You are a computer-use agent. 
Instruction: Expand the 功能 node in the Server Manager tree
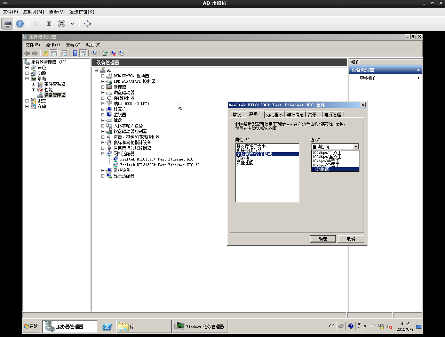coord(27,73)
